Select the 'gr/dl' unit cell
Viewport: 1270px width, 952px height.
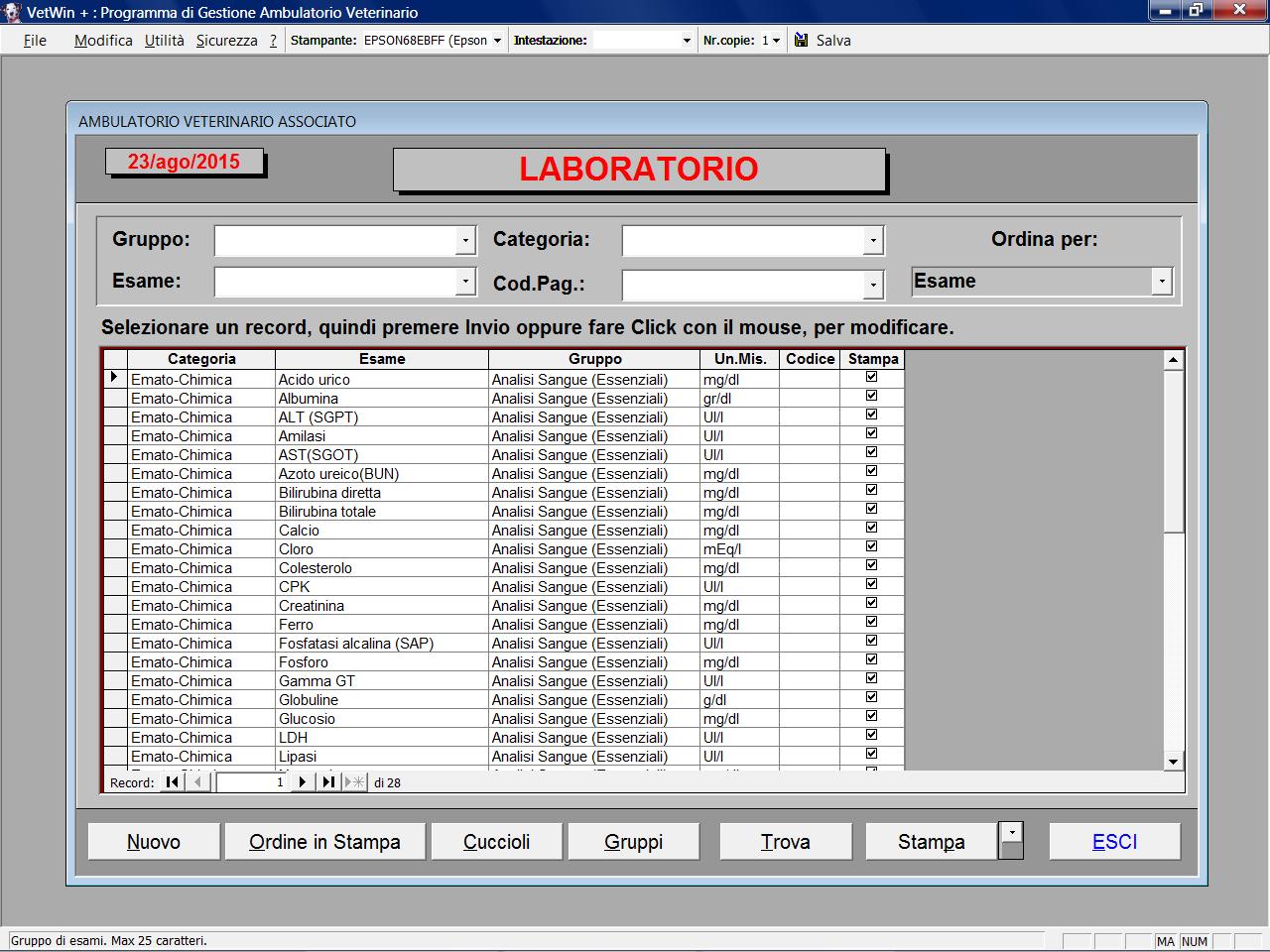click(740, 399)
